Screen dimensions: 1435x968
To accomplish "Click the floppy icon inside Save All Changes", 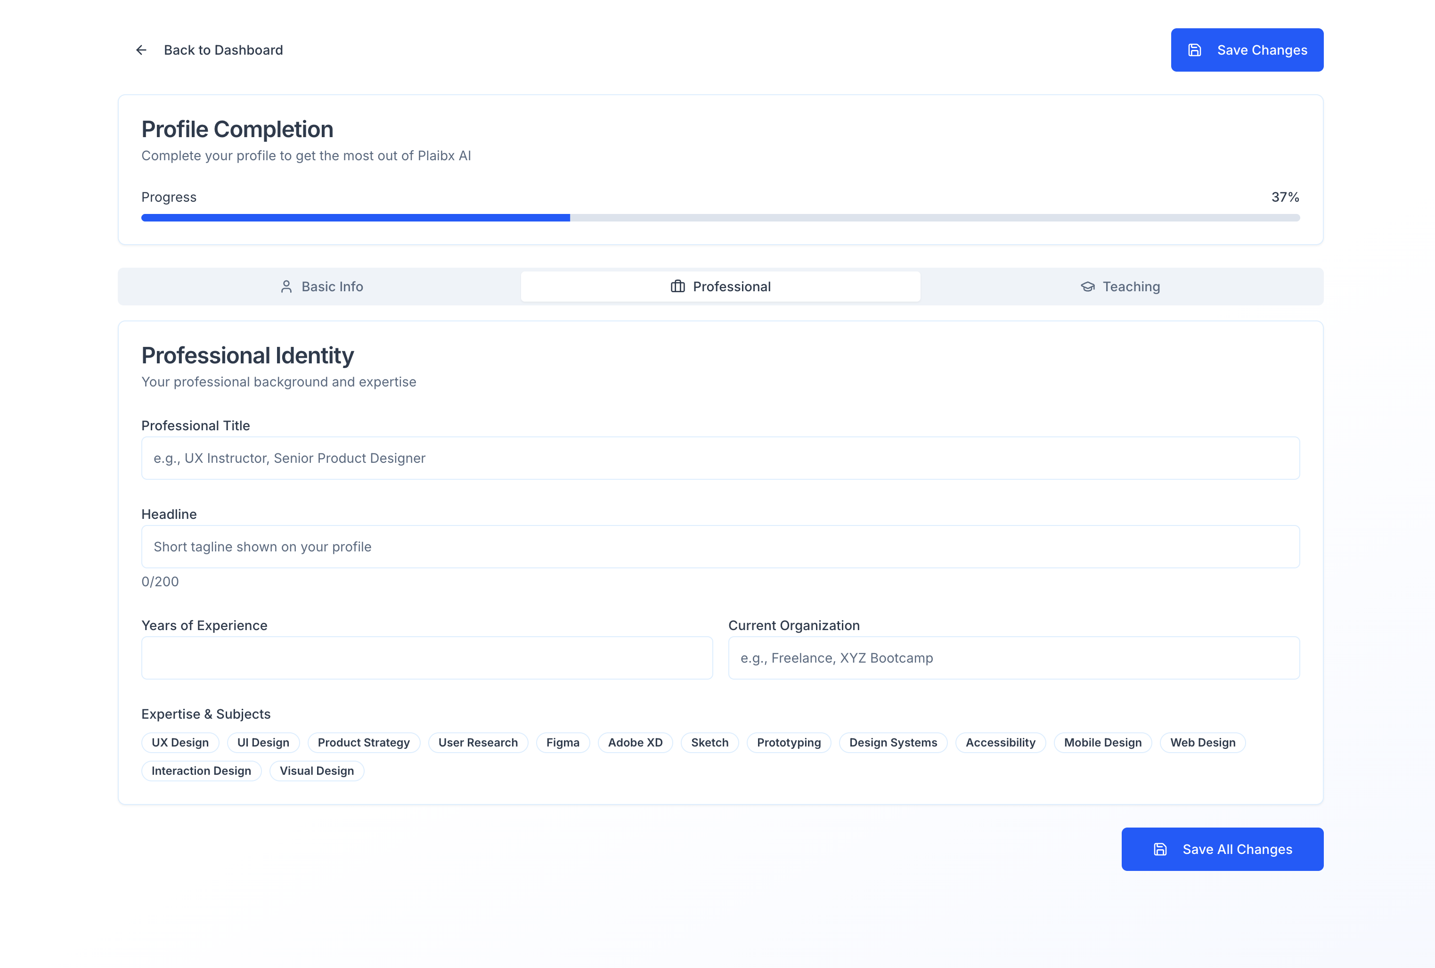I will 1160,849.
